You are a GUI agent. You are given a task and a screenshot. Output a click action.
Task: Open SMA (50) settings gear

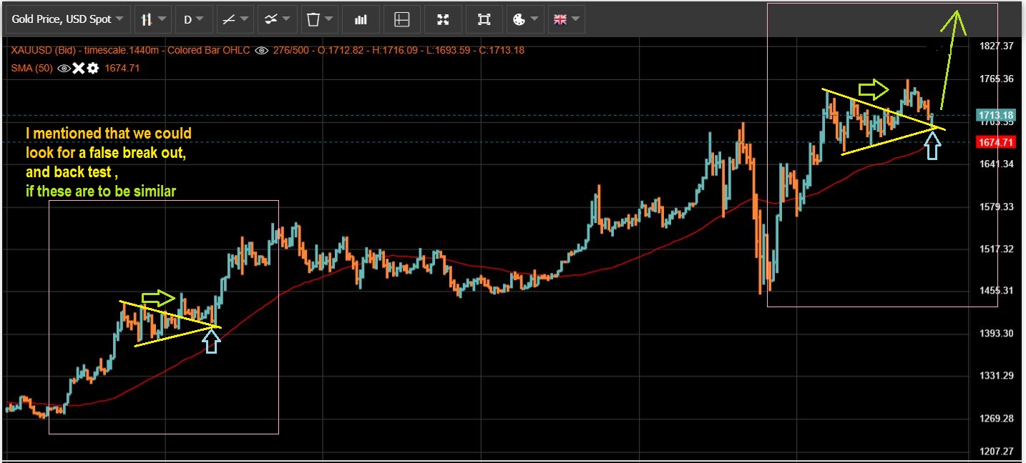click(x=92, y=69)
